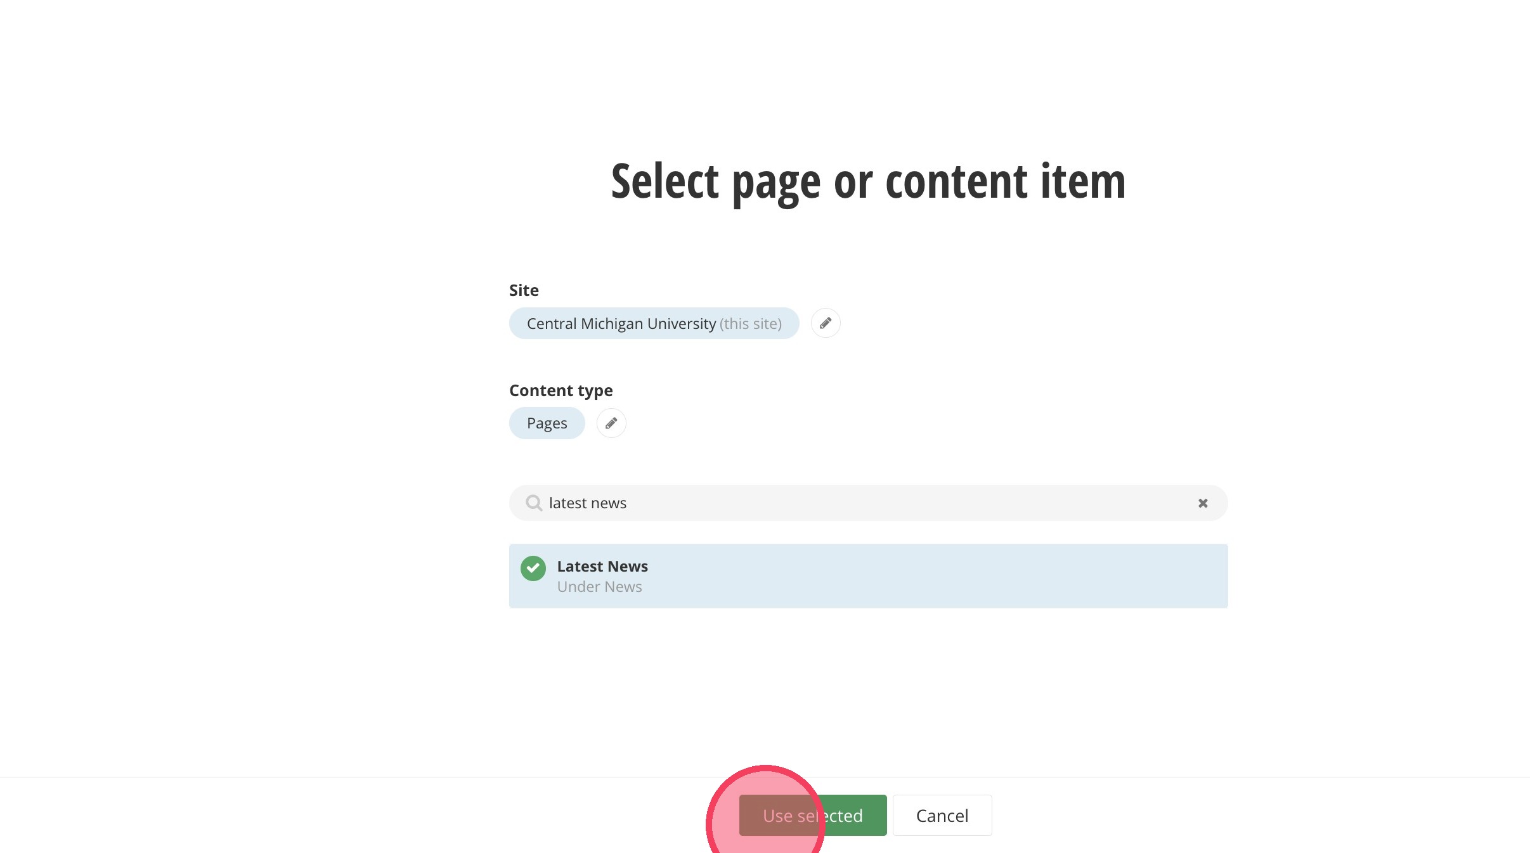
Task: Edit the Pages content type via pencil icon
Action: click(x=611, y=423)
